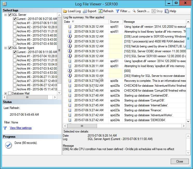Image resolution: width=193 pixels, height=169 pixels.
Task: Click the Filter funnel icon in toolbar
Action: tap(118, 11)
